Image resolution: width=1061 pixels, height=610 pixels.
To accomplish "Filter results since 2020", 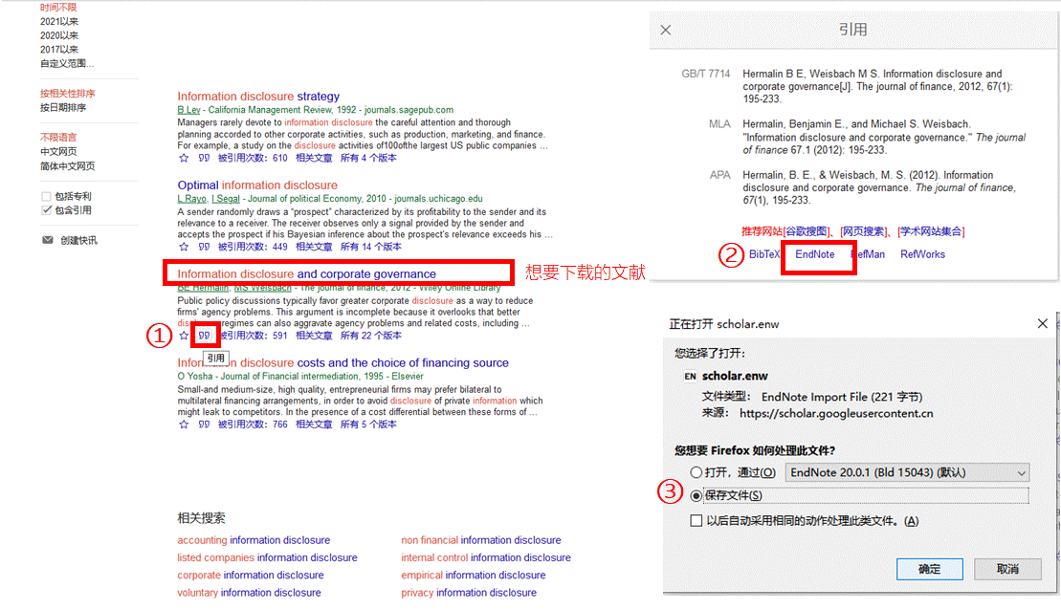I will tap(59, 35).
